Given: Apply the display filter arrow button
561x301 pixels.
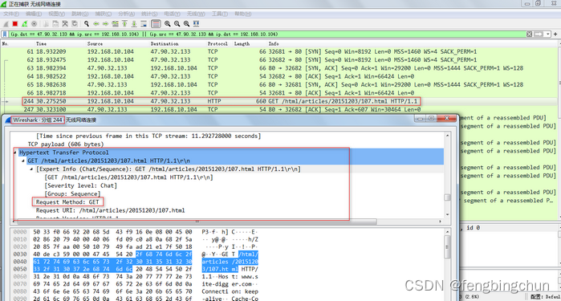Looking at the screenshot, I should coord(539,35).
